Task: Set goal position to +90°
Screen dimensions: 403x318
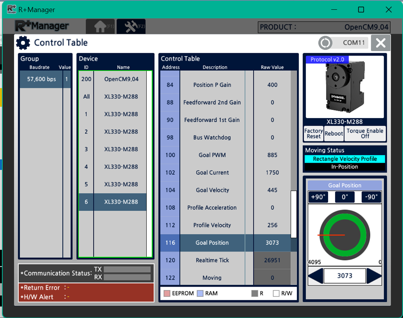Action: pyautogui.click(x=318, y=197)
